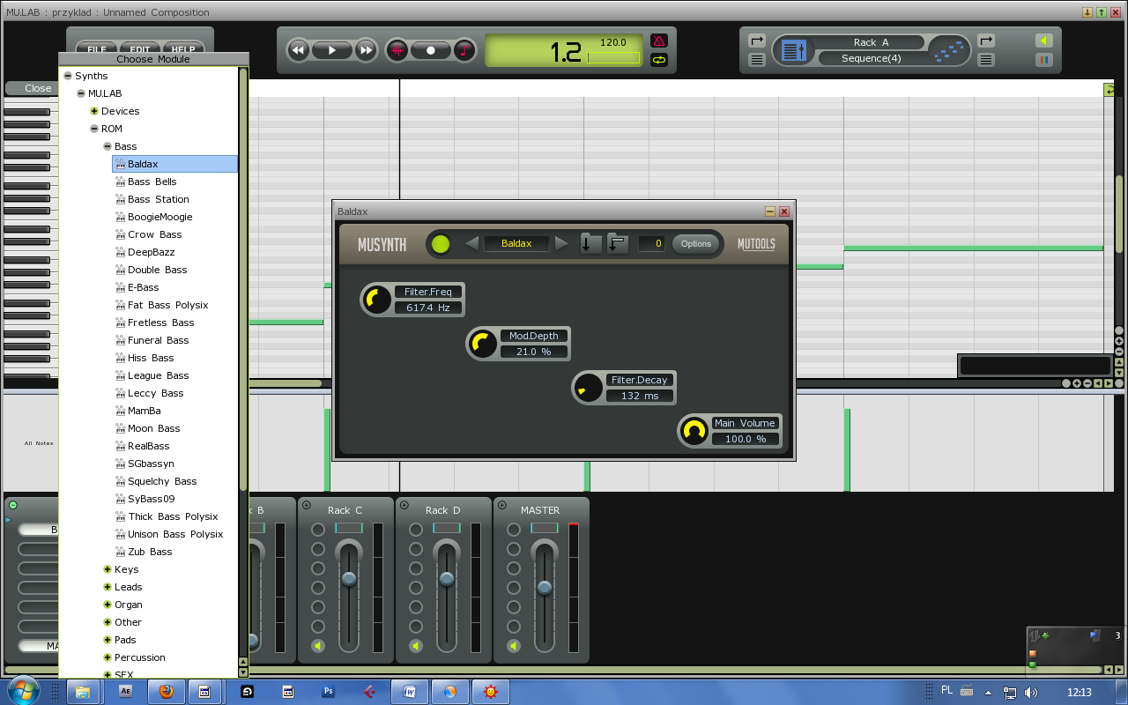Select BoogieMoogie preset

pos(160,217)
